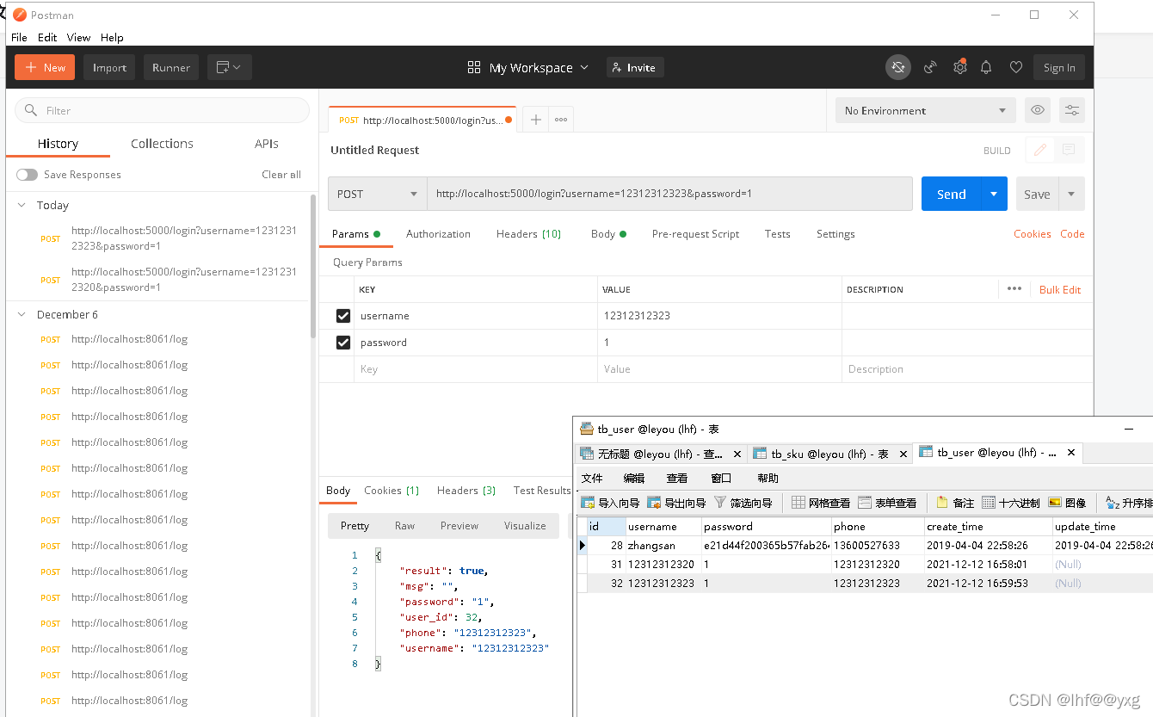Viewport: 1153px width, 717px height.
Task: Open the Pre-request Script tab
Action: (x=695, y=234)
